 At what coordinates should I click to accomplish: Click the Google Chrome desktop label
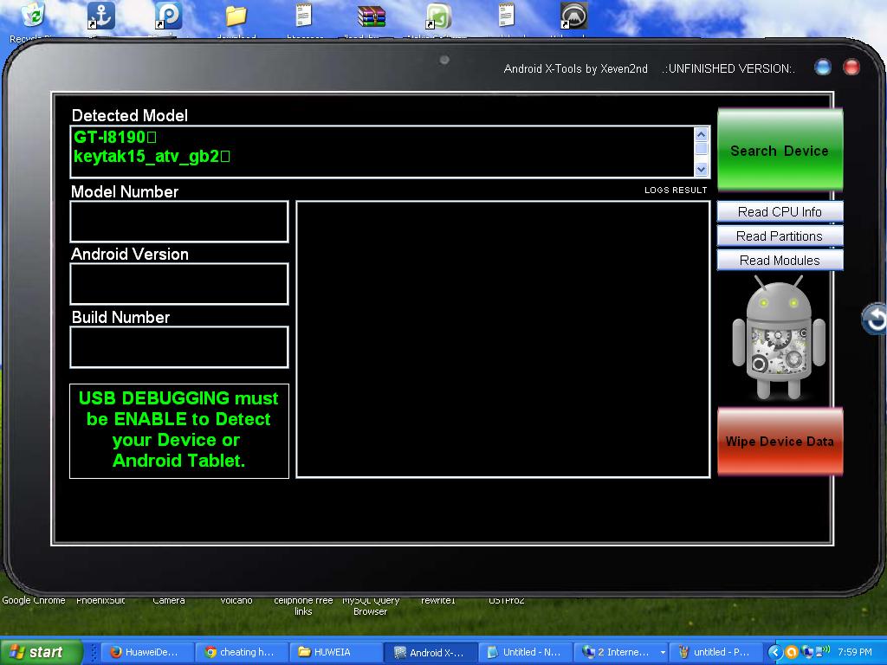[x=34, y=601]
